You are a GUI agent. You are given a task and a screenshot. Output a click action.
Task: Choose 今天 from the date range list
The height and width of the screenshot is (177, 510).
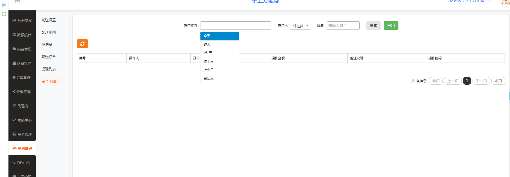click(219, 36)
